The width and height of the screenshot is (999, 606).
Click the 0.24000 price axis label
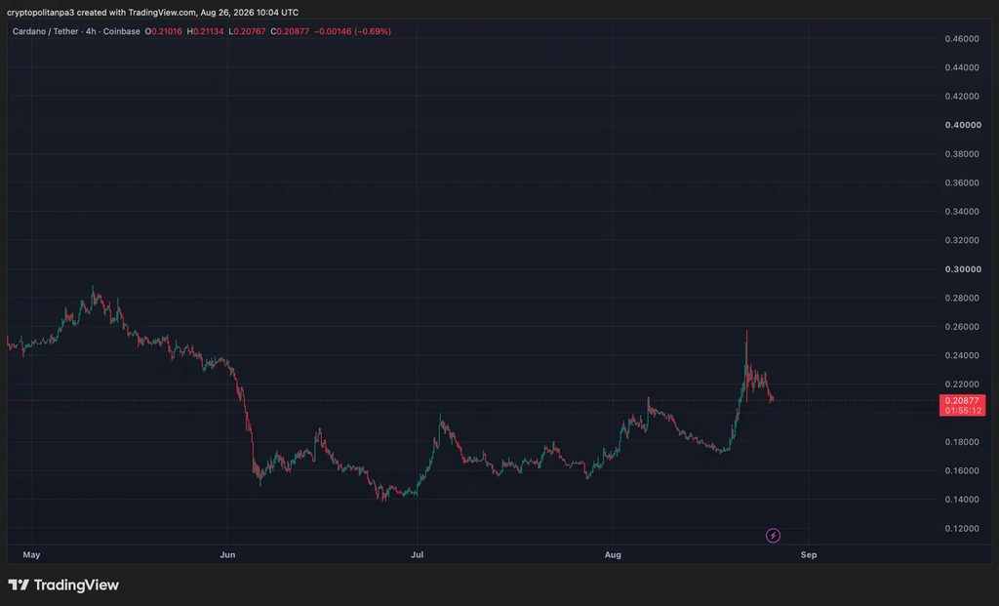tap(962, 355)
